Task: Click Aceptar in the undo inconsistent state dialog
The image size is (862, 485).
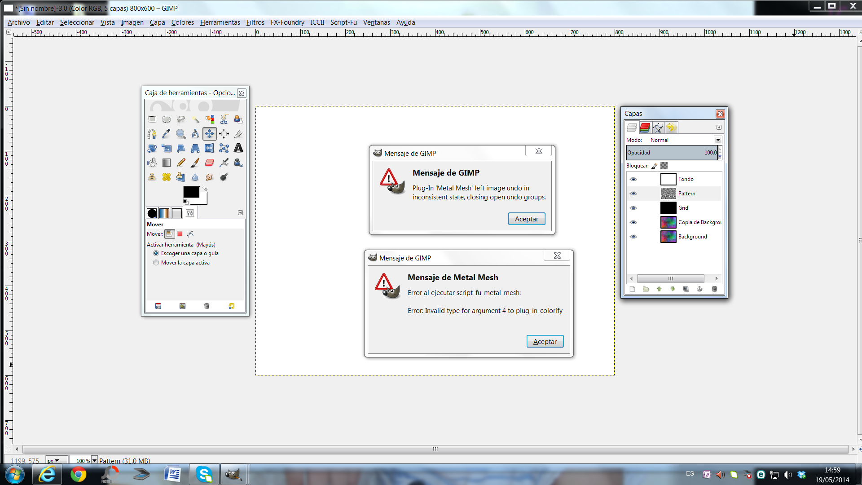Action: 526,219
